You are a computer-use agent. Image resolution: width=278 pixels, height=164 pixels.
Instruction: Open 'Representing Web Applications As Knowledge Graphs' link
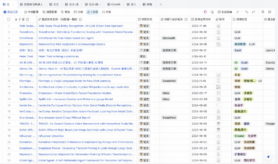pos(72,44)
